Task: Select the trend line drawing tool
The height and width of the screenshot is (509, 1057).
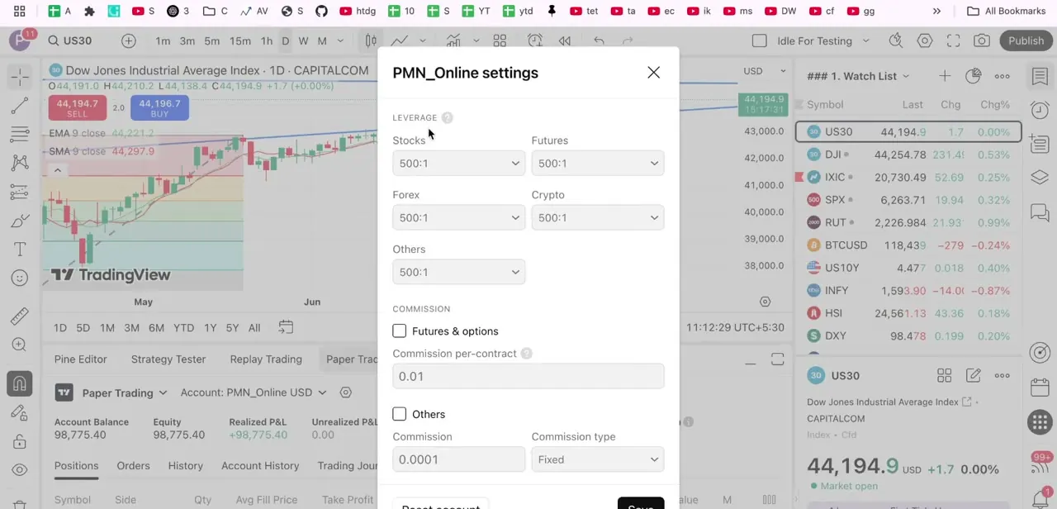Action: pos(20,106)
